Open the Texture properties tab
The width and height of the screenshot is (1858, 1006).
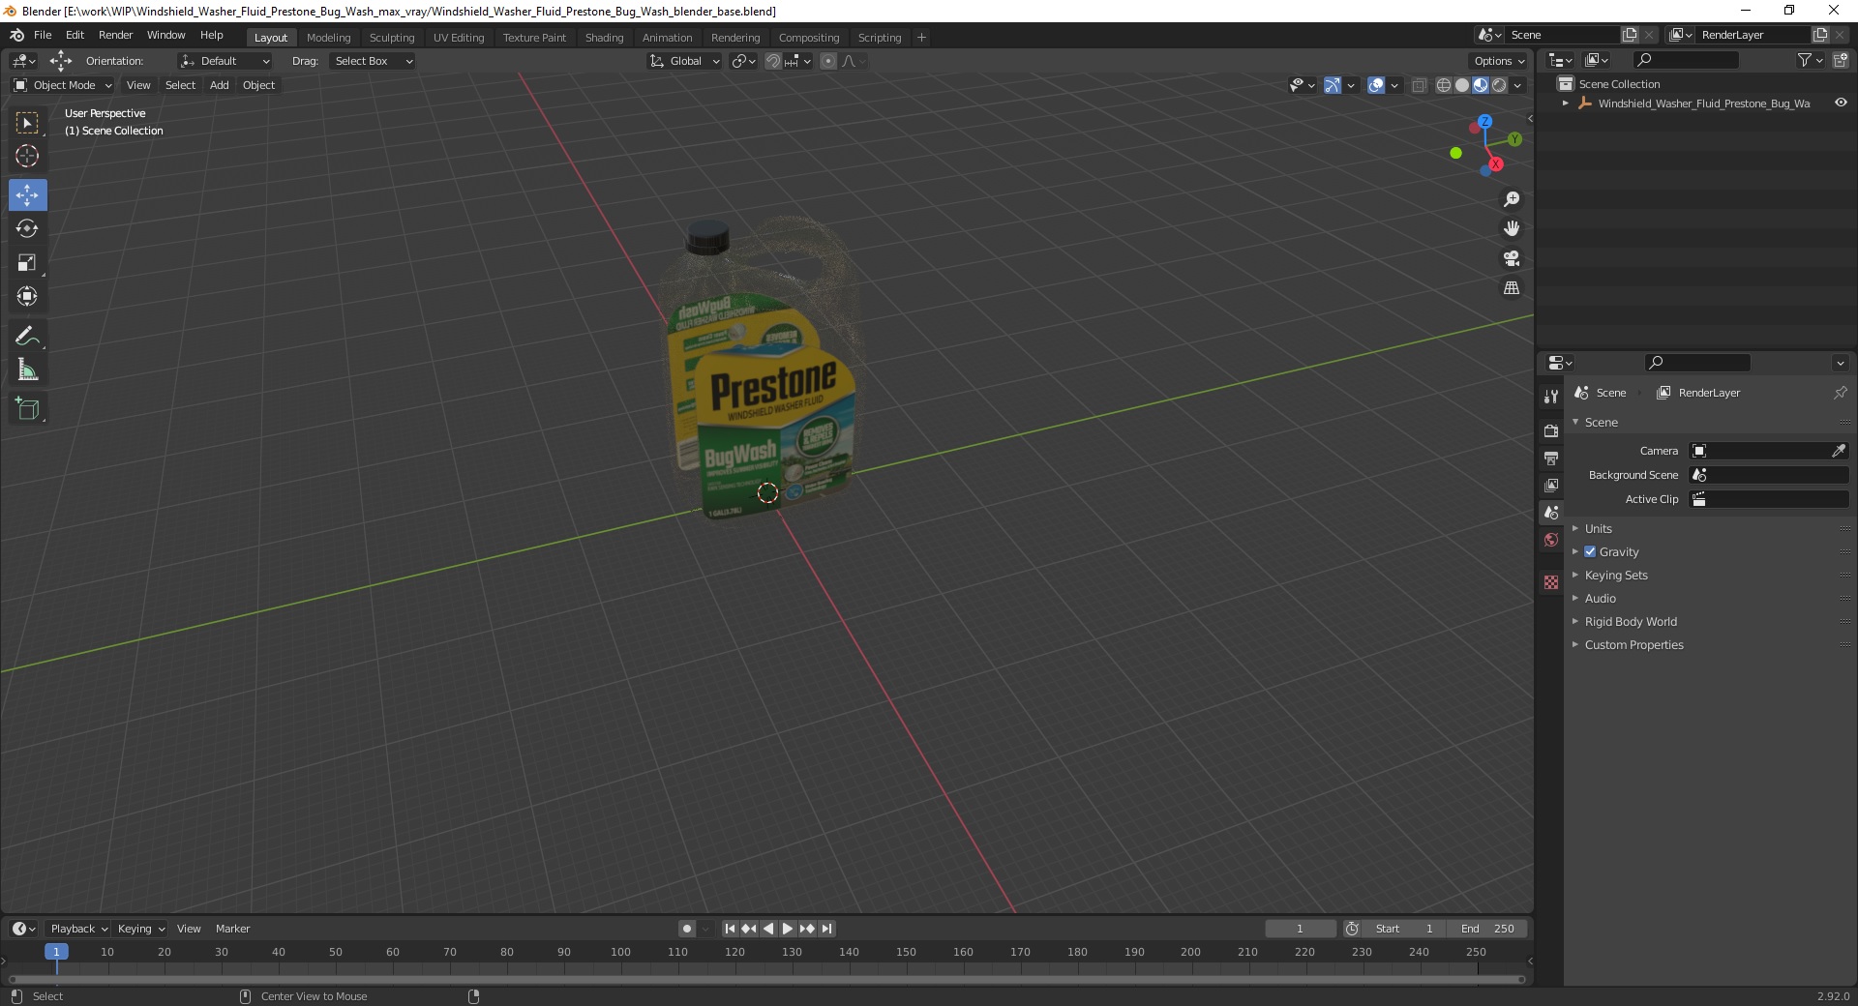(x=1551, y=582)
